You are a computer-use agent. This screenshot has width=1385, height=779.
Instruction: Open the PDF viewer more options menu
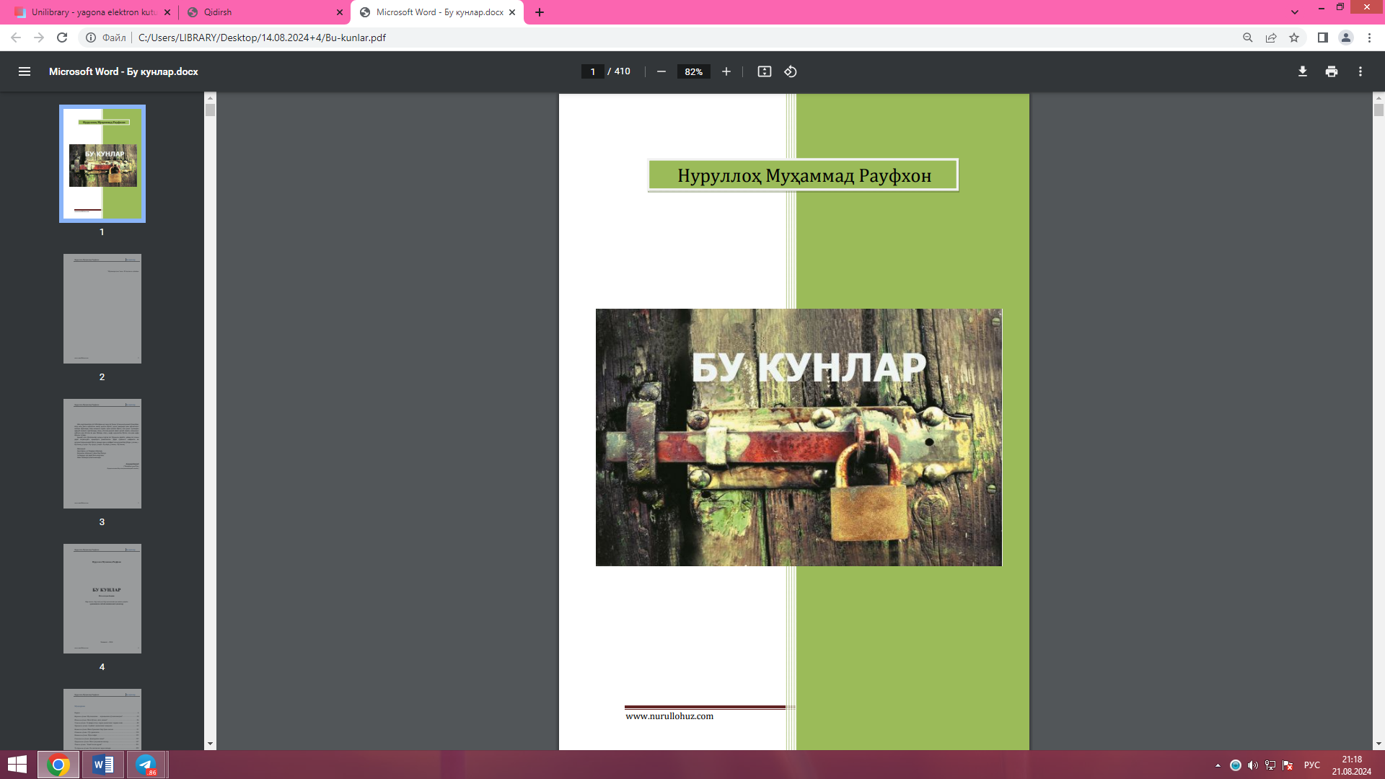[x=1360, y=71]
